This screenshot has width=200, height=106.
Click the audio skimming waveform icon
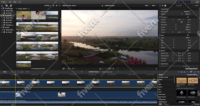pyautogui.click(x=181, y=72)
